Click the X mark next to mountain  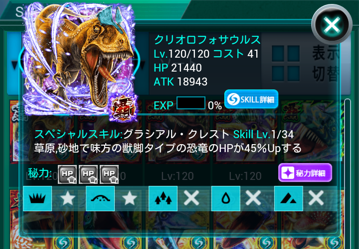[316, 198]
